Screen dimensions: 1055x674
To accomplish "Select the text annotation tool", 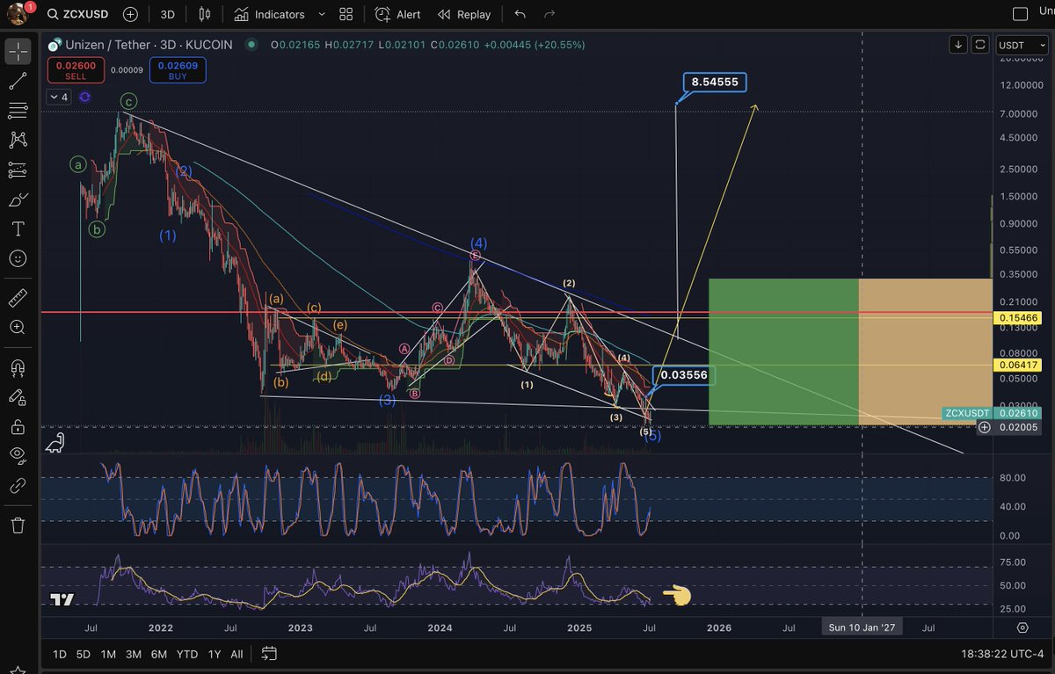I will tap(17, 229).
